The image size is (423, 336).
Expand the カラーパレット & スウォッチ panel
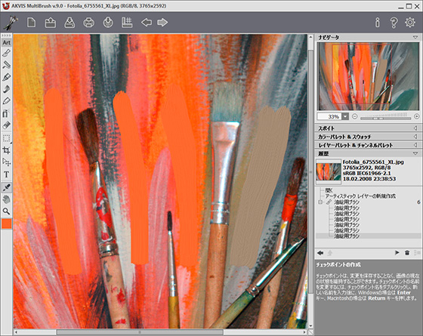tap(415, 137)
